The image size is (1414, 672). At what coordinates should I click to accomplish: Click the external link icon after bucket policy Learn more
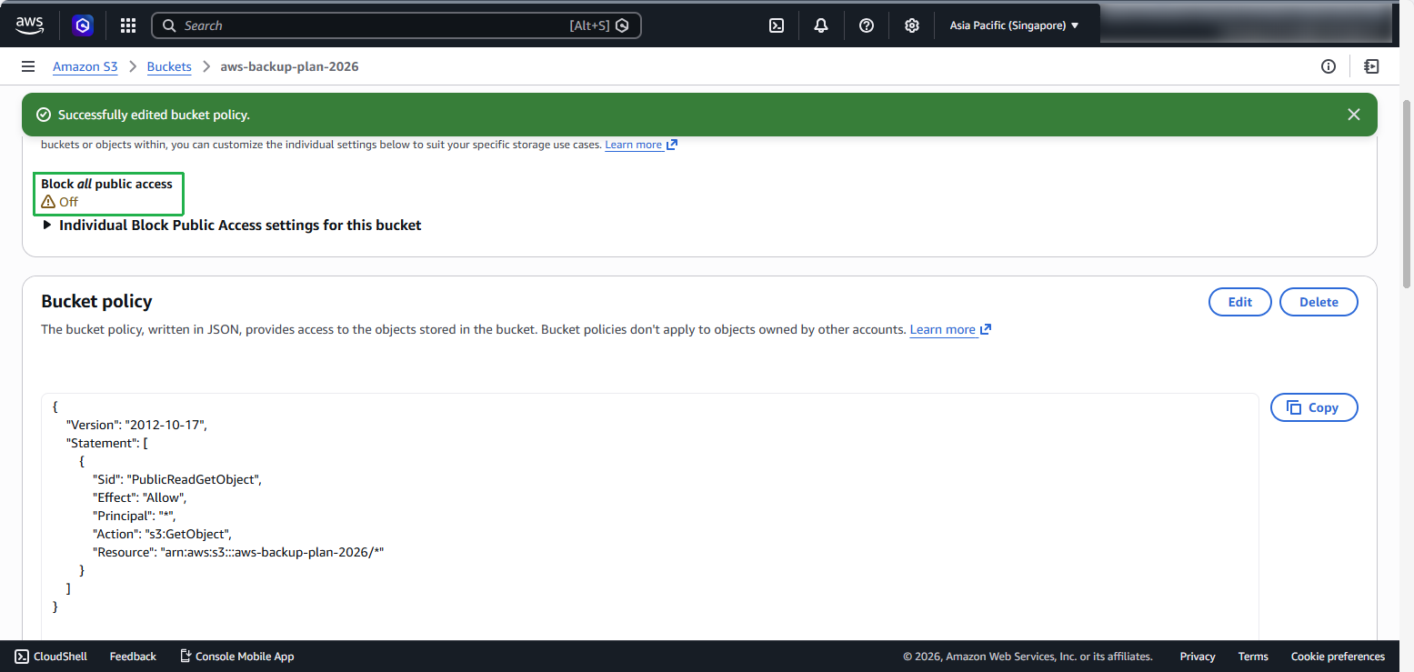[986, 329]
